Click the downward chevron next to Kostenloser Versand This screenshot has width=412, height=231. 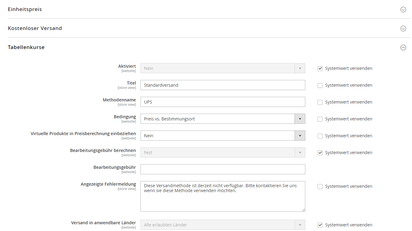point(403,28)
